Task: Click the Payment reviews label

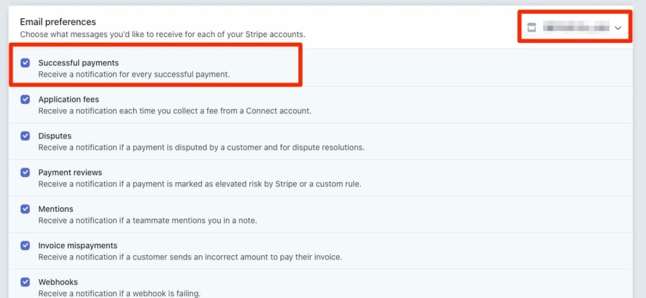Action: pos(70,173)
